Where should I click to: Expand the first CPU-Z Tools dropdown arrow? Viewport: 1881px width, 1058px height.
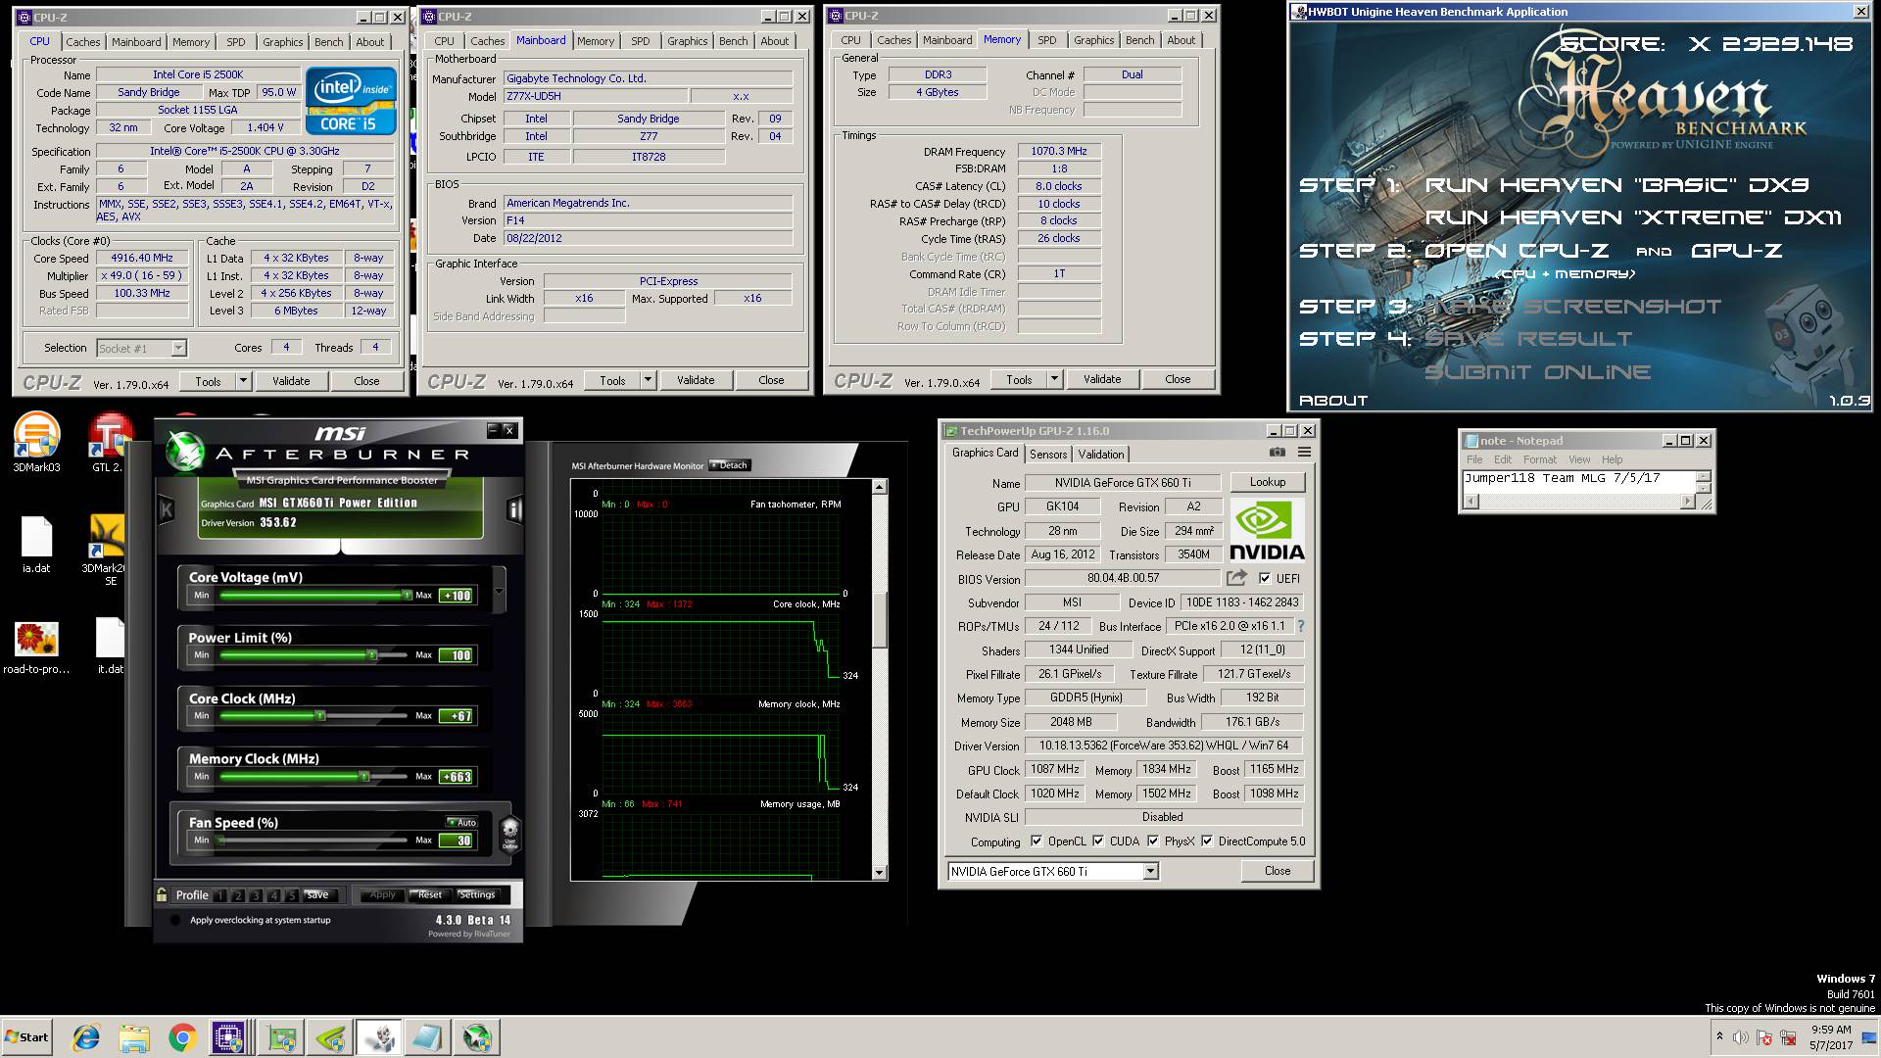click(243, 381)
